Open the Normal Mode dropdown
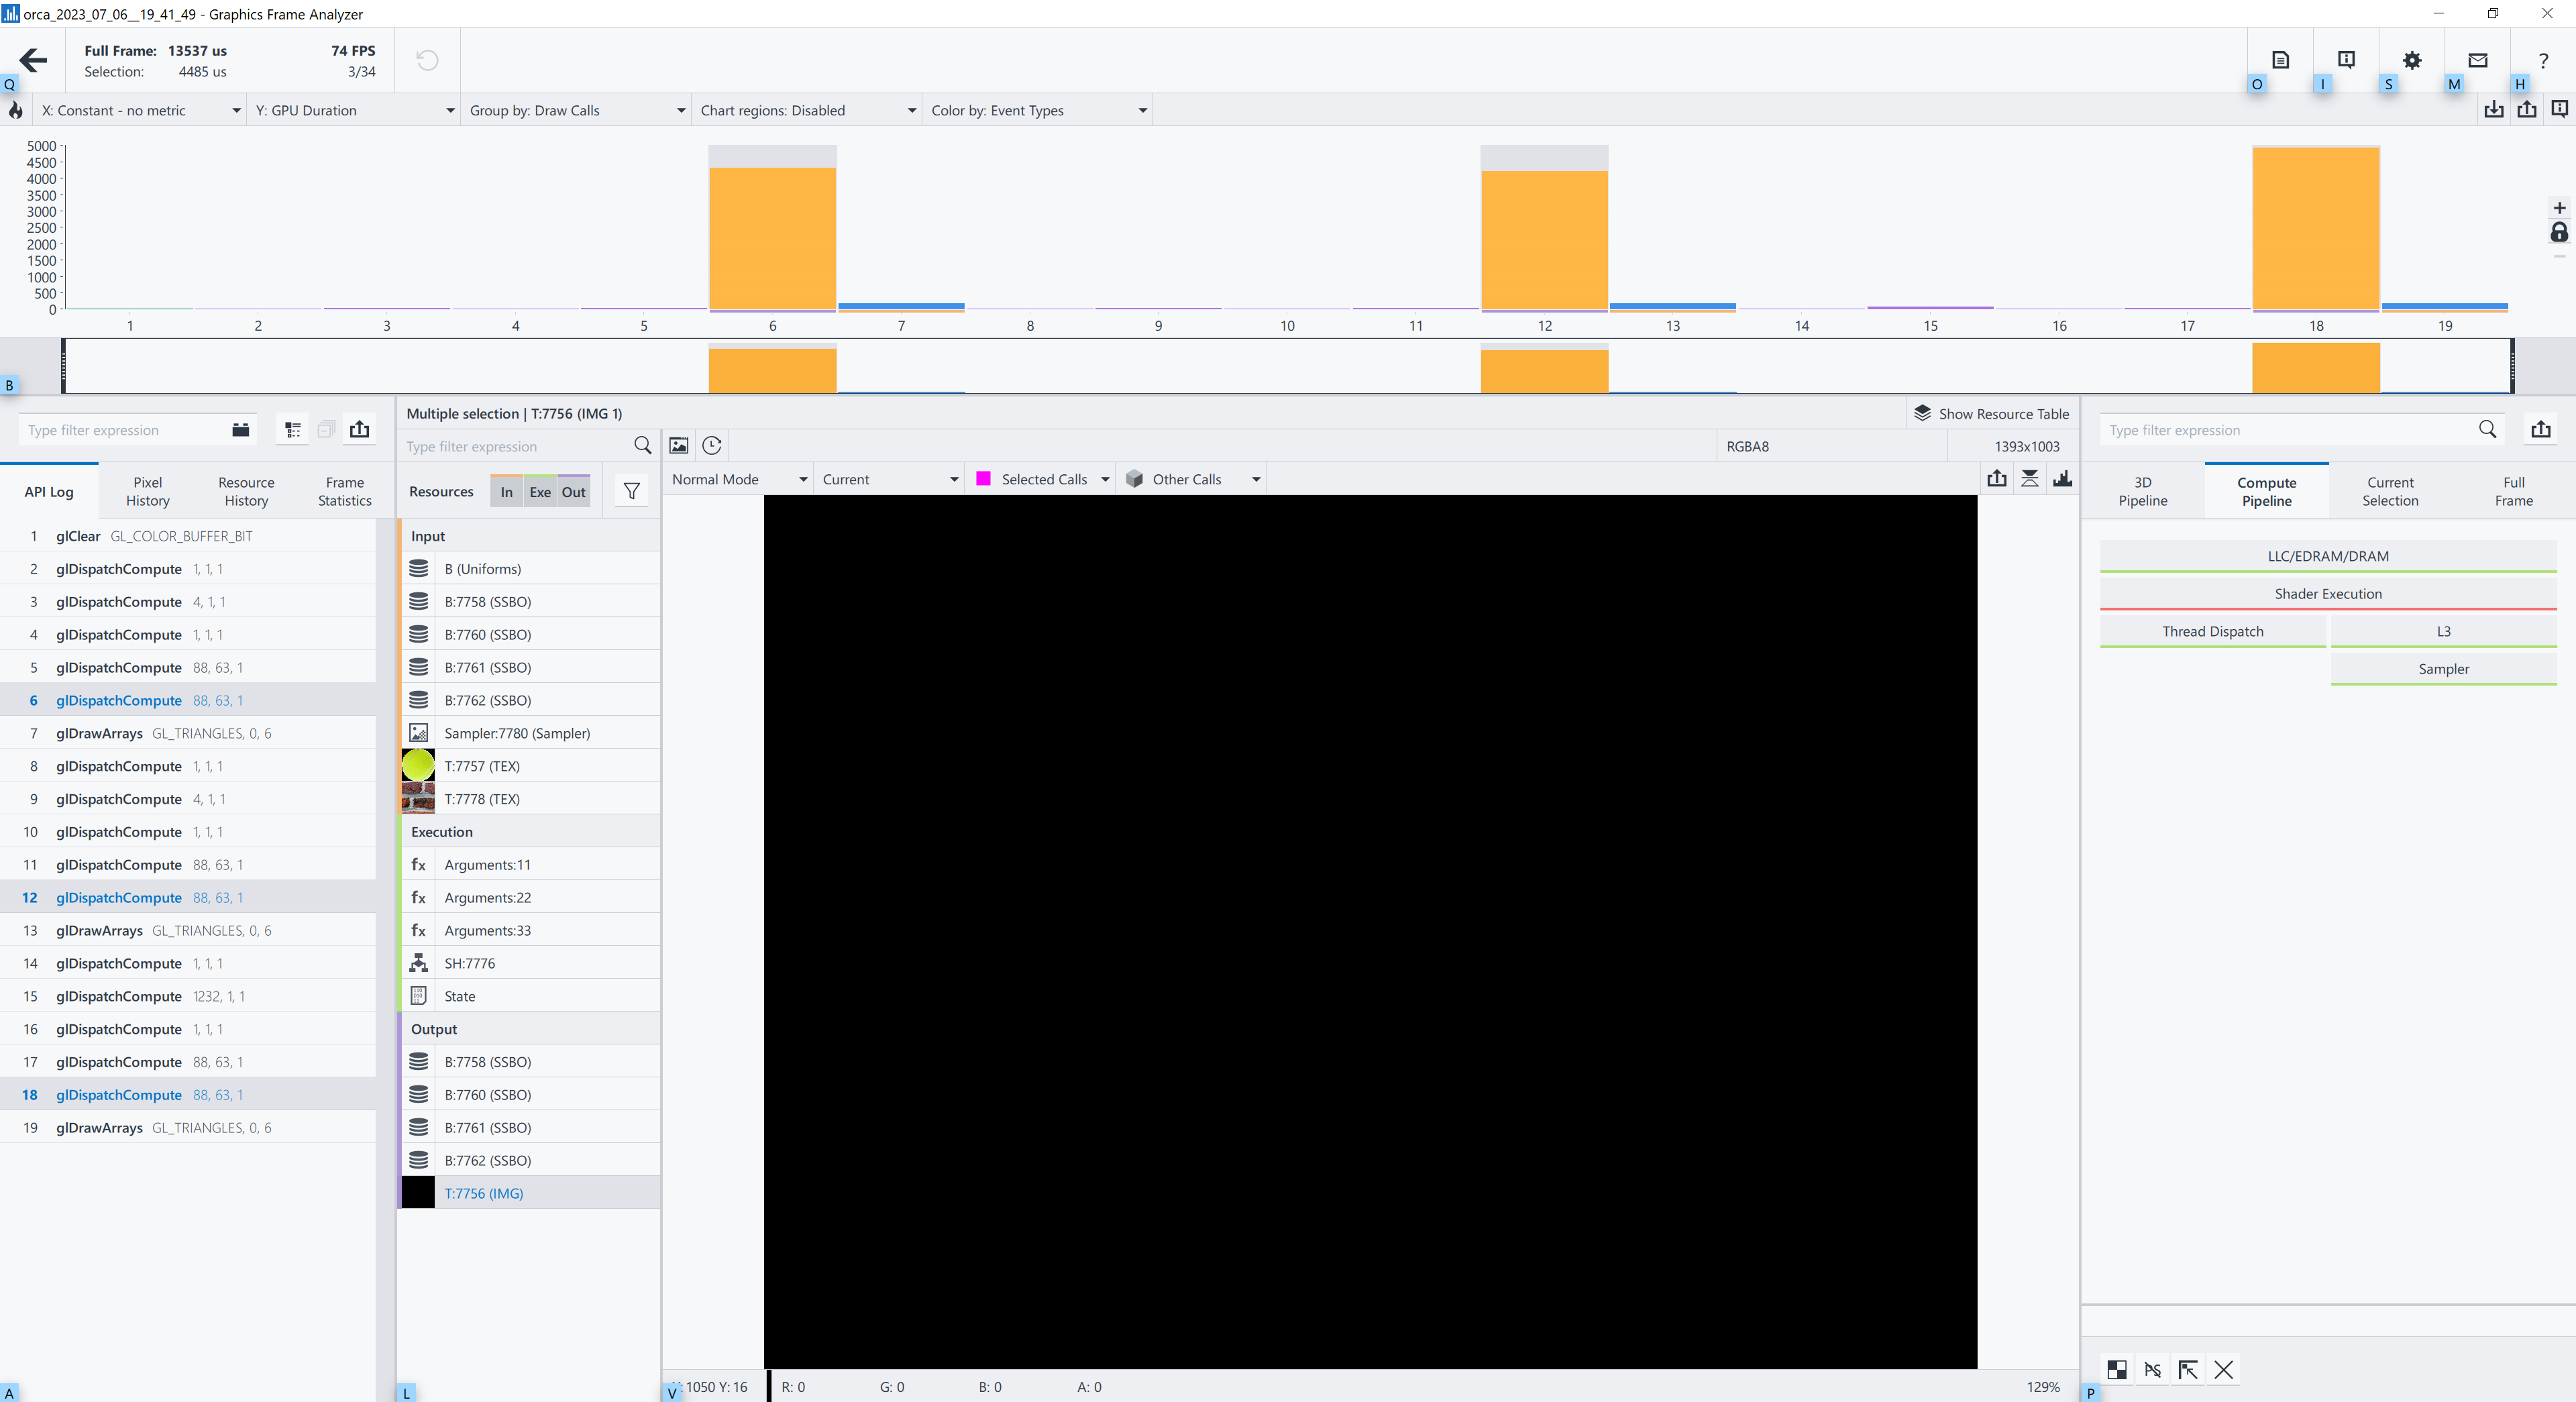 [x=739, y=479]
